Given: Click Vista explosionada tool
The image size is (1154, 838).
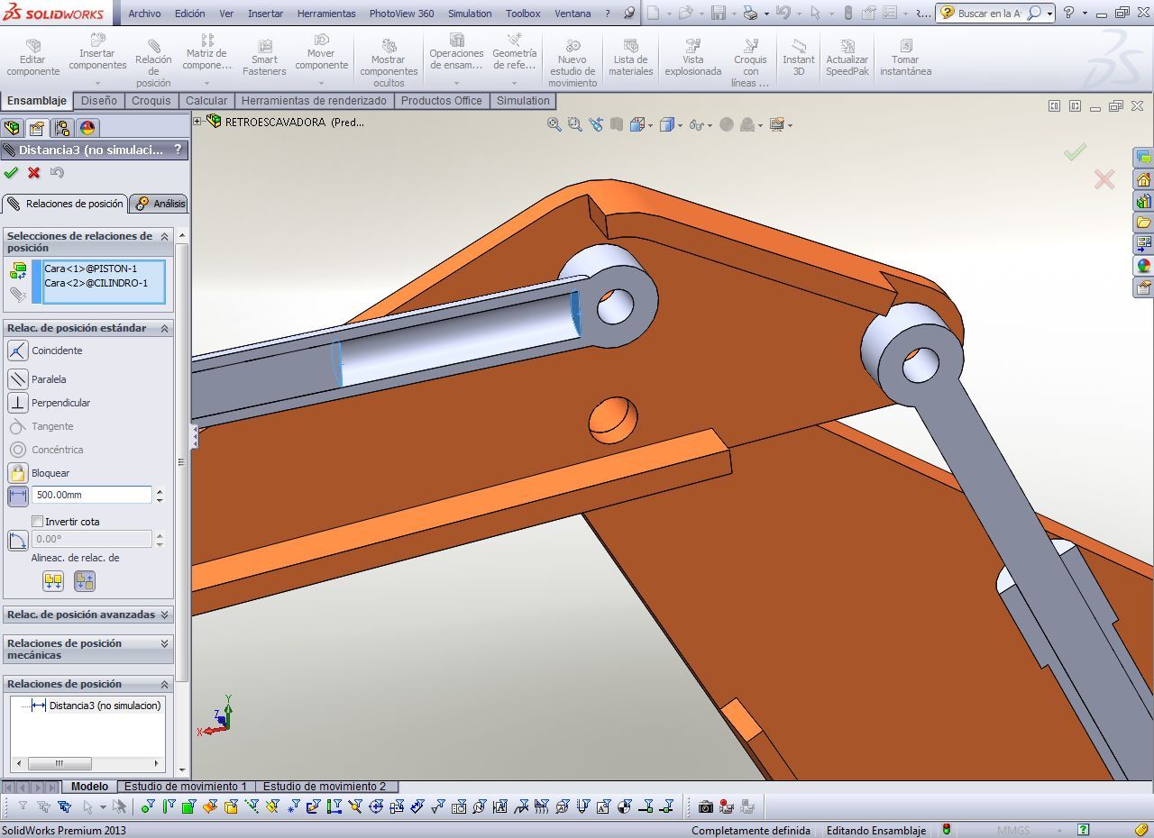Looking at the screenshot, I should [x=693, y=58].
